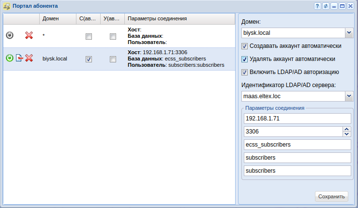Click the host field containing 192.168.1.71
This screenshot has width=358, height=208.
tap(297, 119)
